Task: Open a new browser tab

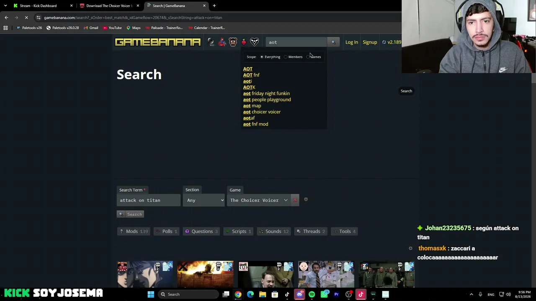Action: (x=214, y=6)
